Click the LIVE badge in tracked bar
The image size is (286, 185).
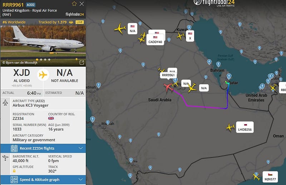(x=79, y=22)
